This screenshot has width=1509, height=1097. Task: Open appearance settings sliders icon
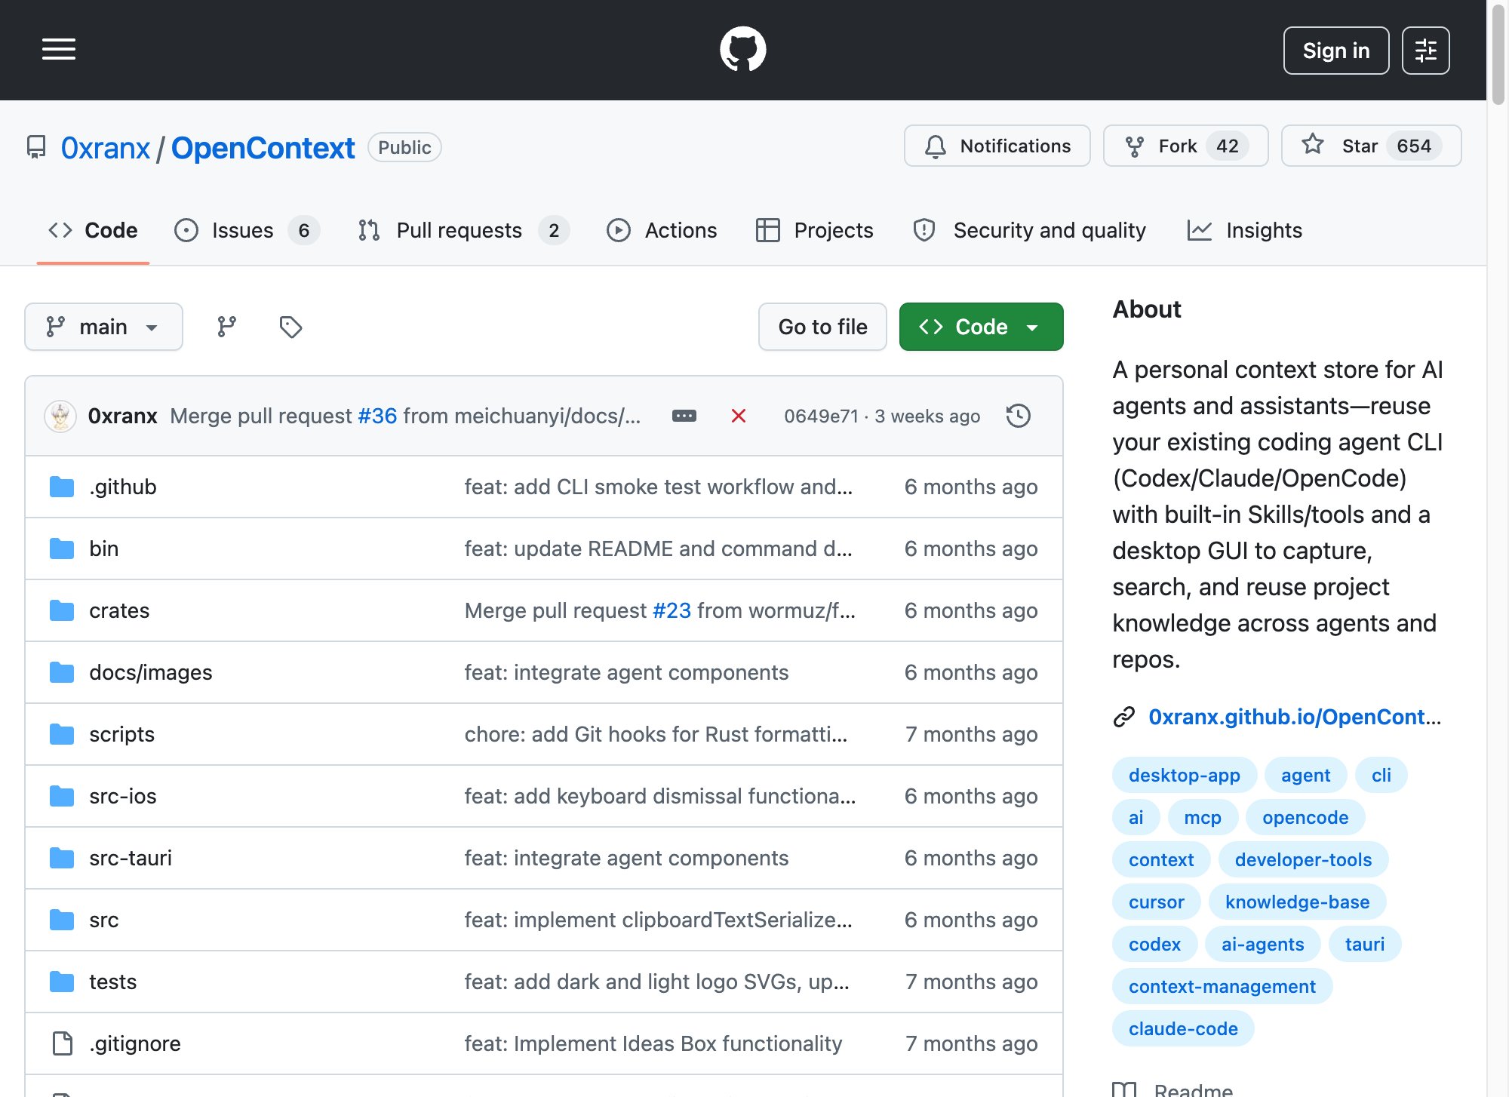(1425, 51)
